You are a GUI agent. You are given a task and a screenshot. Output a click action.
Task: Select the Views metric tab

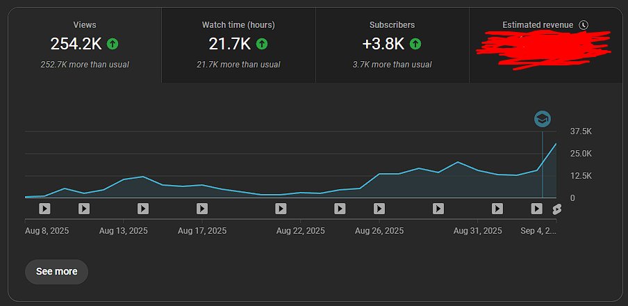tap(85, 45)
